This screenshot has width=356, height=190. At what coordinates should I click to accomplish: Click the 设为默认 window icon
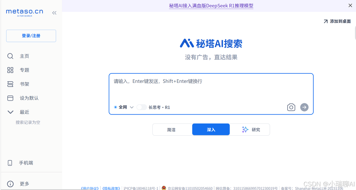pyautogui.click(x=10, y=98)
